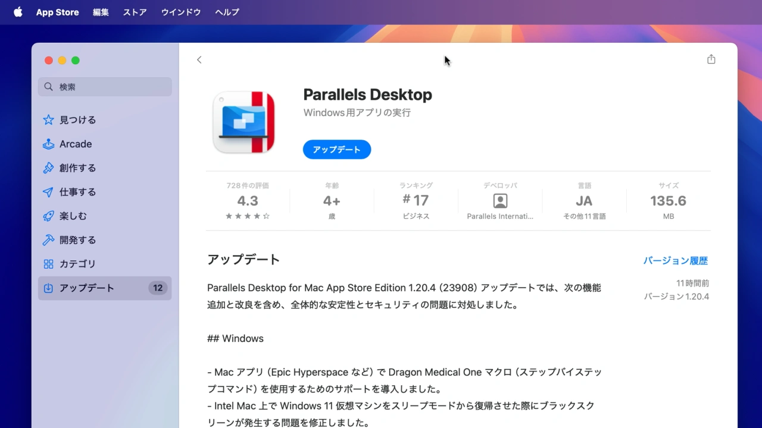Viewport: 762px width, 428px height.
Task: Open the Apple logo menu
Action: click(18, 12)
